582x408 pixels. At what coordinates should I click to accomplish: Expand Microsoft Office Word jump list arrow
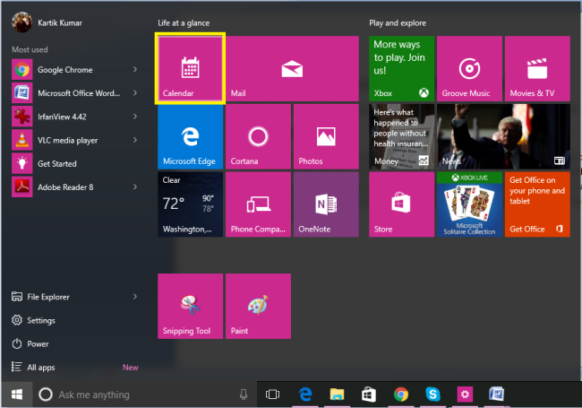[x=135, y=93]
